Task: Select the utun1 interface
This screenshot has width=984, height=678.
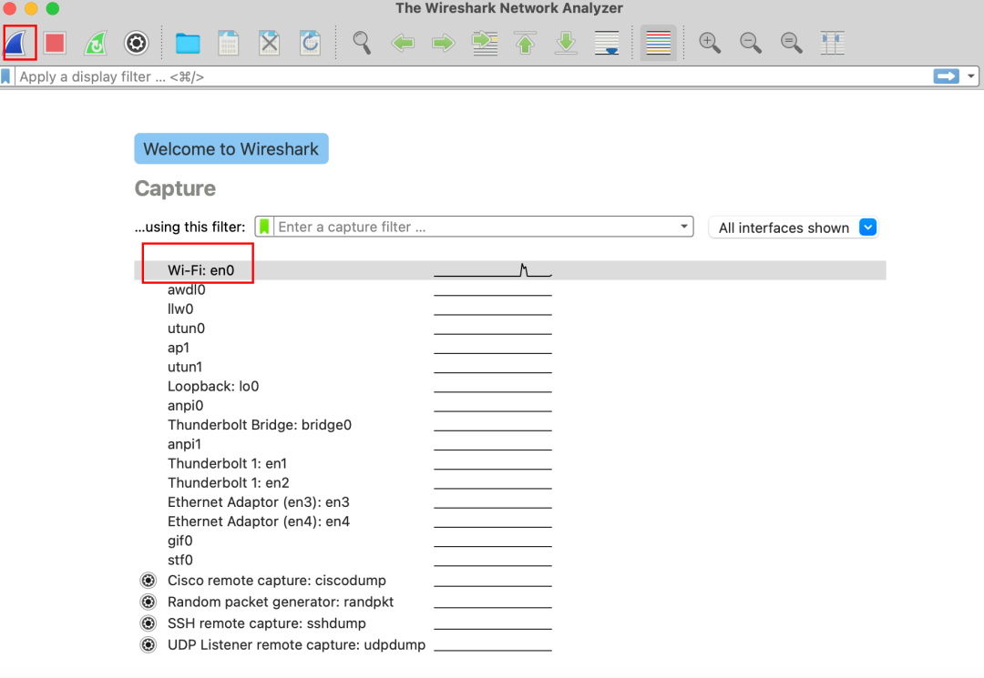Action: 184,367
